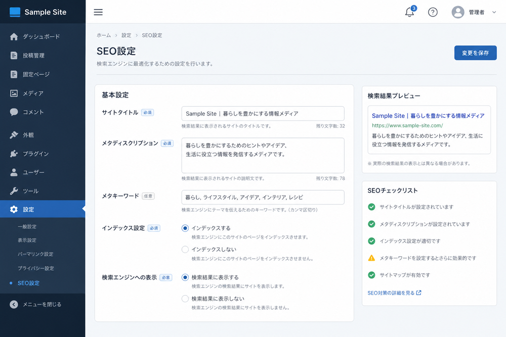506x337 pixels.
Task: Click the サイトタイトル input field
Action: [263, 114]
